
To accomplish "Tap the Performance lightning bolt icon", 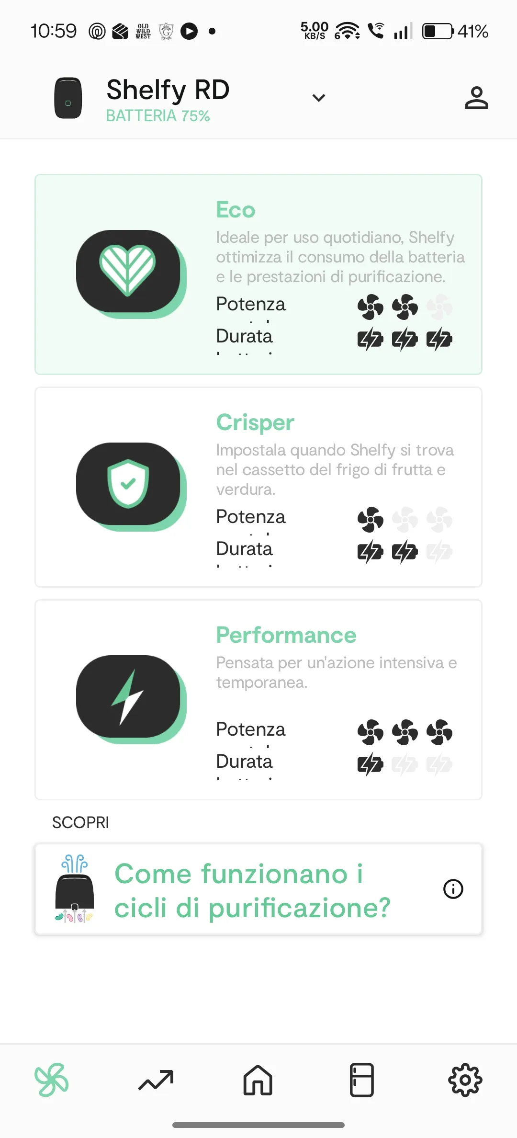I will tap(128, 697).
